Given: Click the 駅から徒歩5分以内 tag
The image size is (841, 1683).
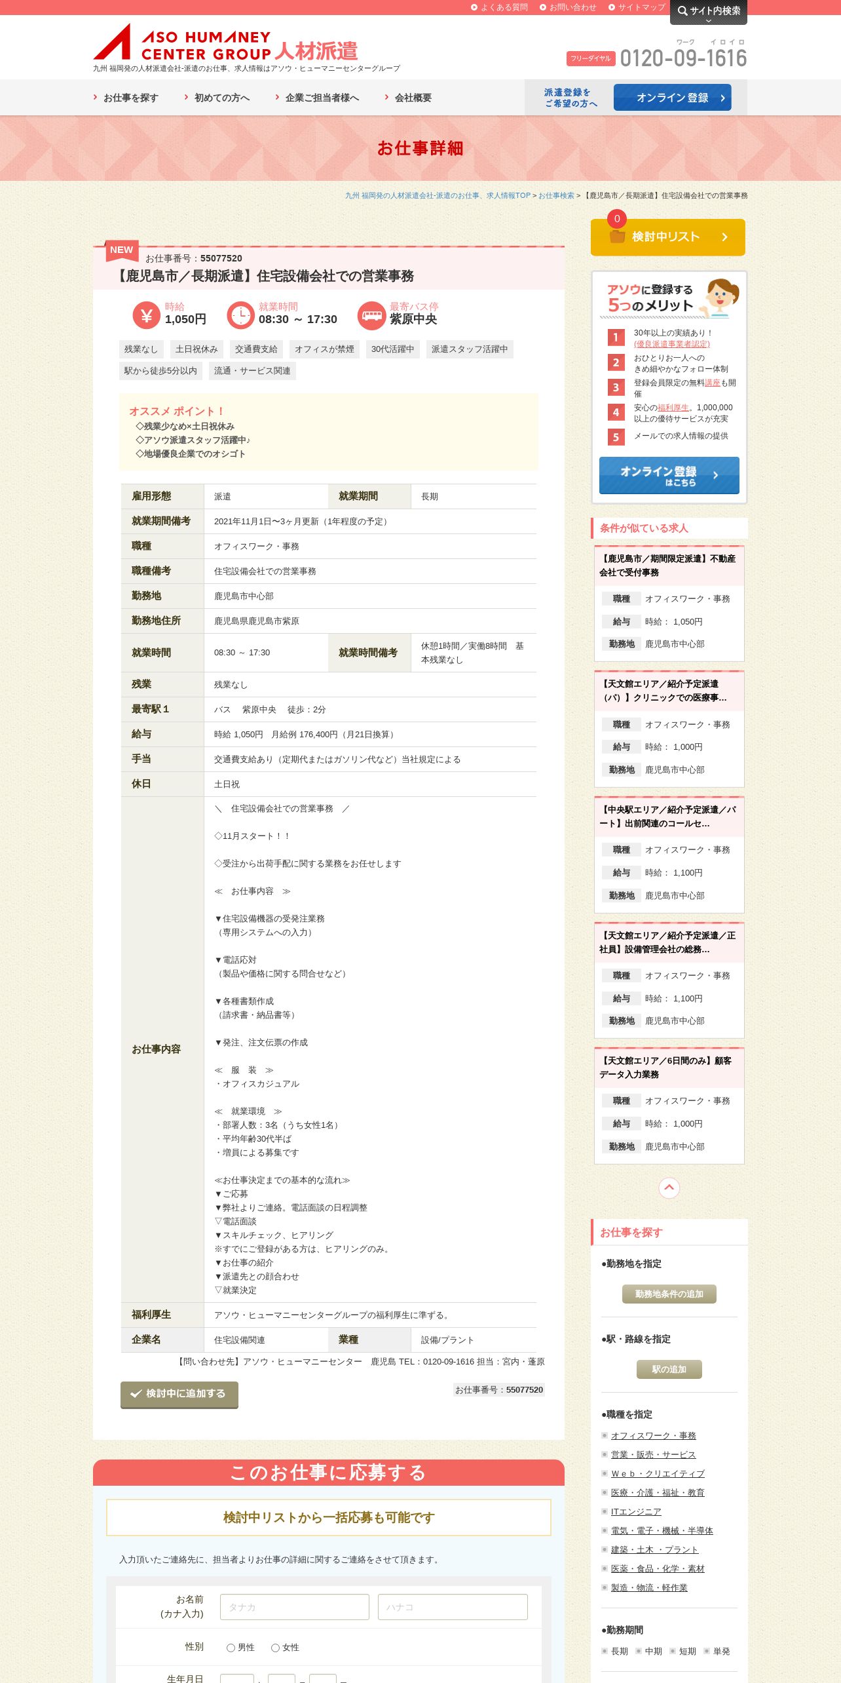Looking at the screenshot, I should tap(160, 371).
